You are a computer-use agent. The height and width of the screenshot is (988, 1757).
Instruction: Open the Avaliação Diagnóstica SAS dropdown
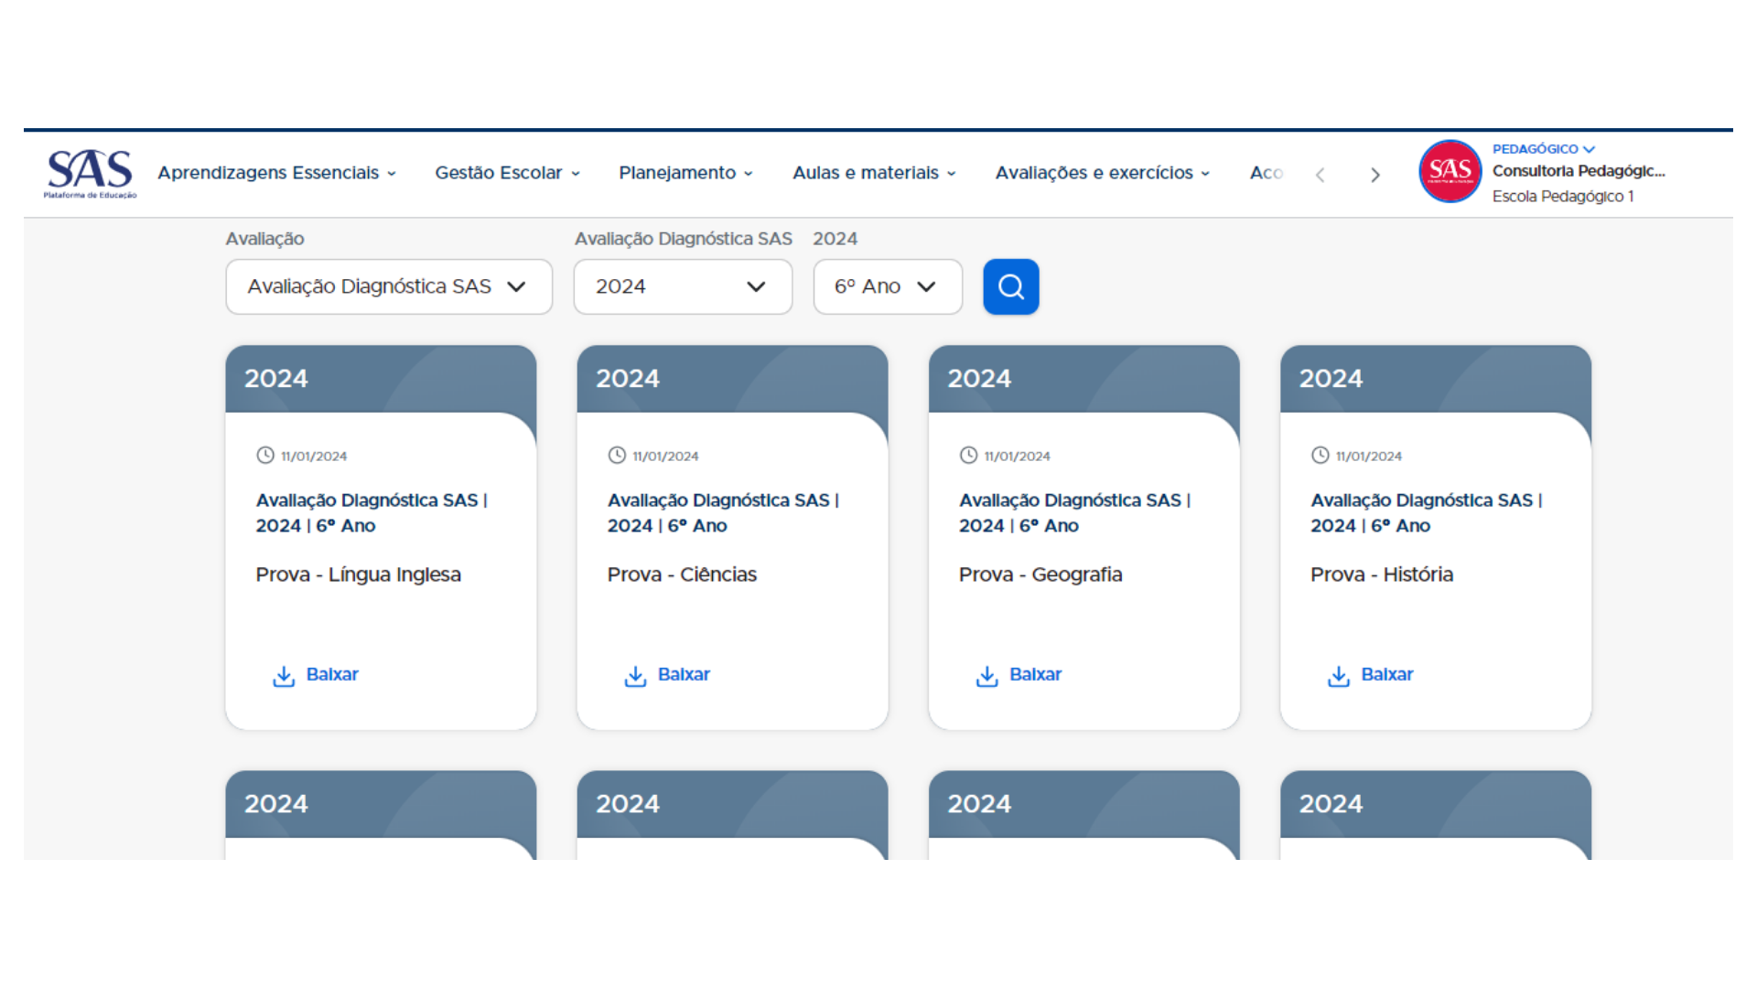click(x=389, y=286)
